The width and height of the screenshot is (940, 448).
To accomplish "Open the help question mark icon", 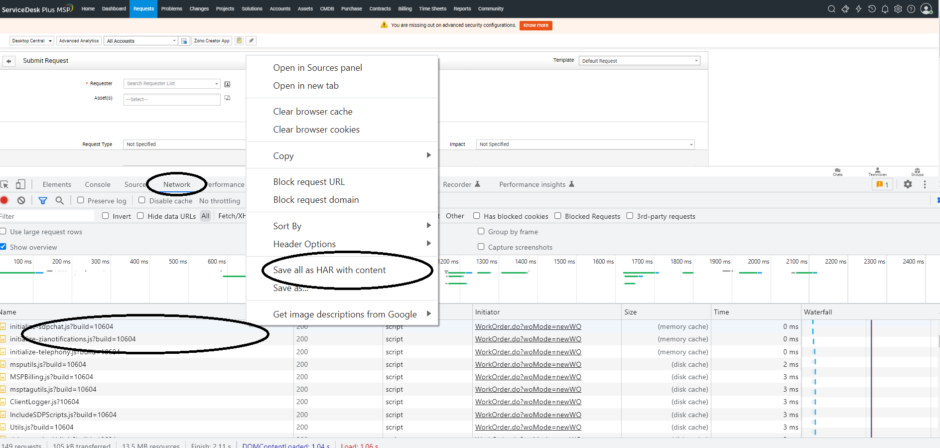I will click(911, 9).
